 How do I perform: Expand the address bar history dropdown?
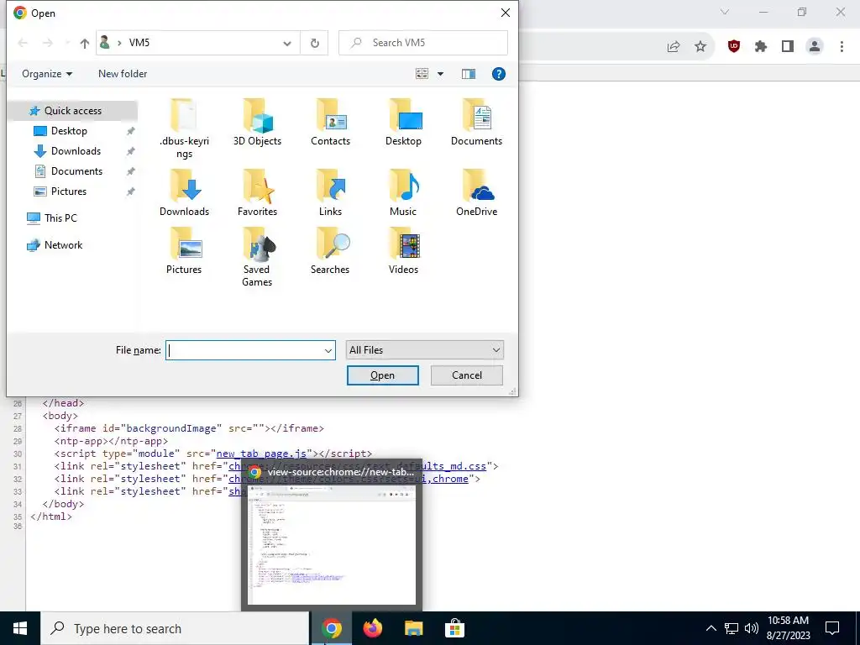point(287,43)
